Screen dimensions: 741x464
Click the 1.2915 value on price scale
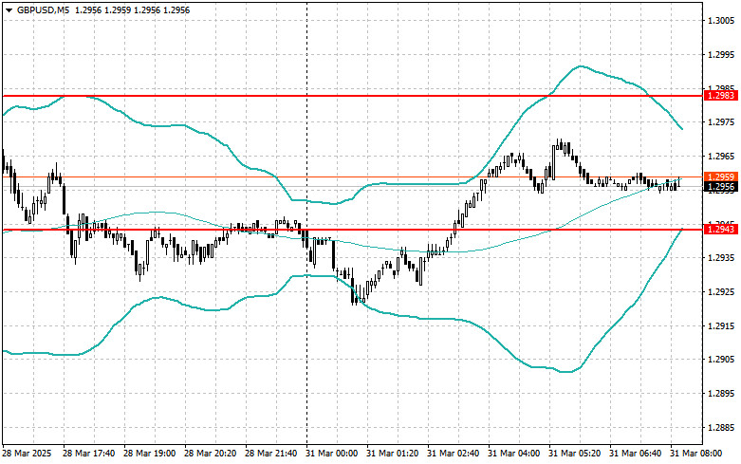[x=721, y=326]
